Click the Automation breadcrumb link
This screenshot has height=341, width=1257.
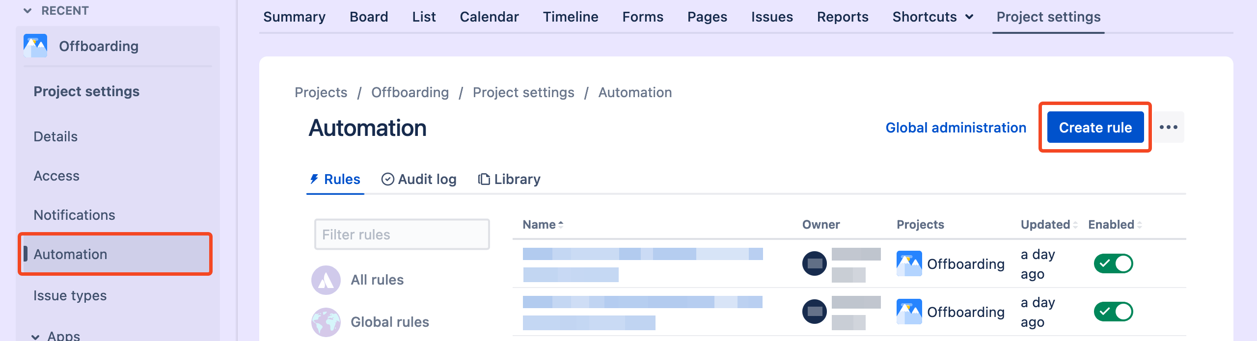tap(635, 92)
